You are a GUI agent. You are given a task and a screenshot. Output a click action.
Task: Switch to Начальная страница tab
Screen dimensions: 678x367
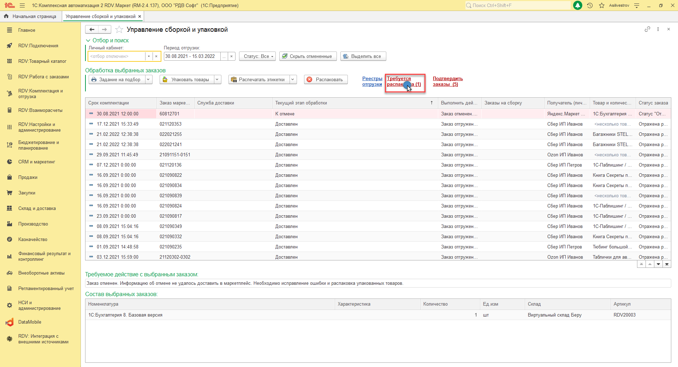pos(30,17)
